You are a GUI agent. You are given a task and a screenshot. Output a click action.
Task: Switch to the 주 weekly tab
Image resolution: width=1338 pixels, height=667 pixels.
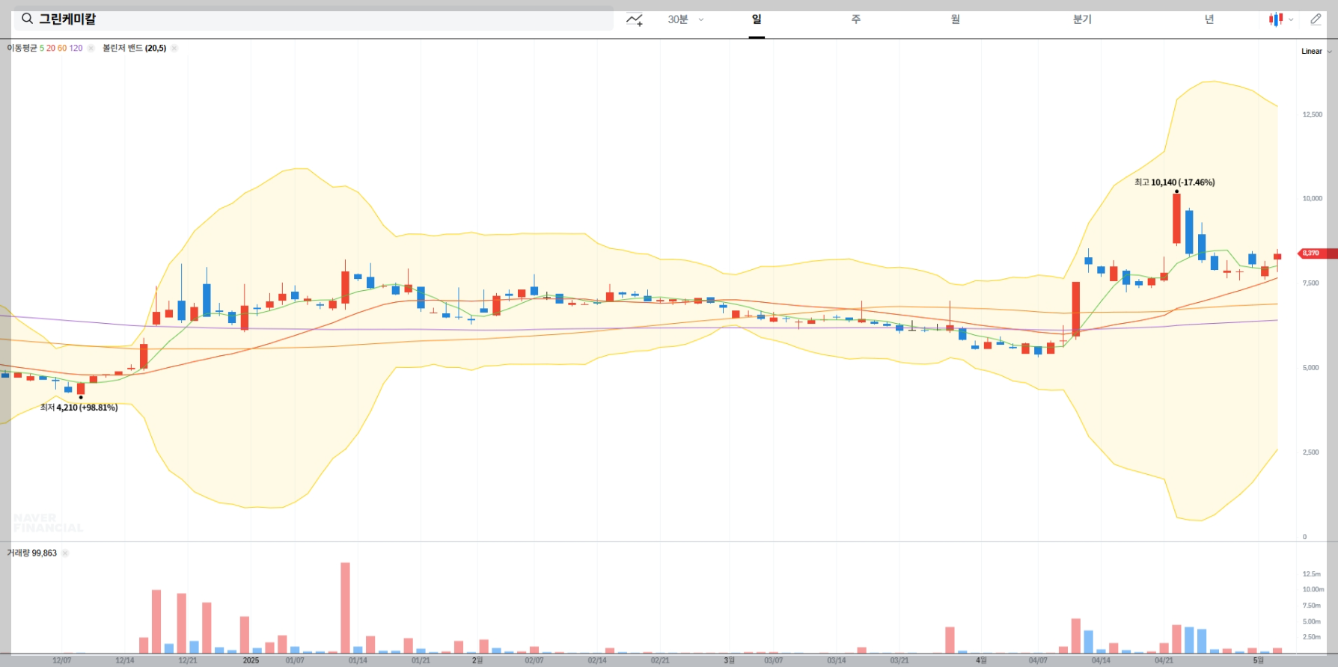coord(856,19)
